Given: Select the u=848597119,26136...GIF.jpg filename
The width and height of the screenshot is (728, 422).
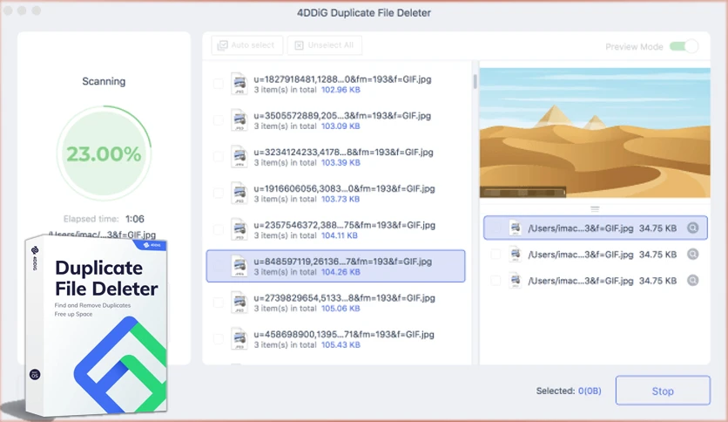Looking at the screenshot, I should 342,262.
